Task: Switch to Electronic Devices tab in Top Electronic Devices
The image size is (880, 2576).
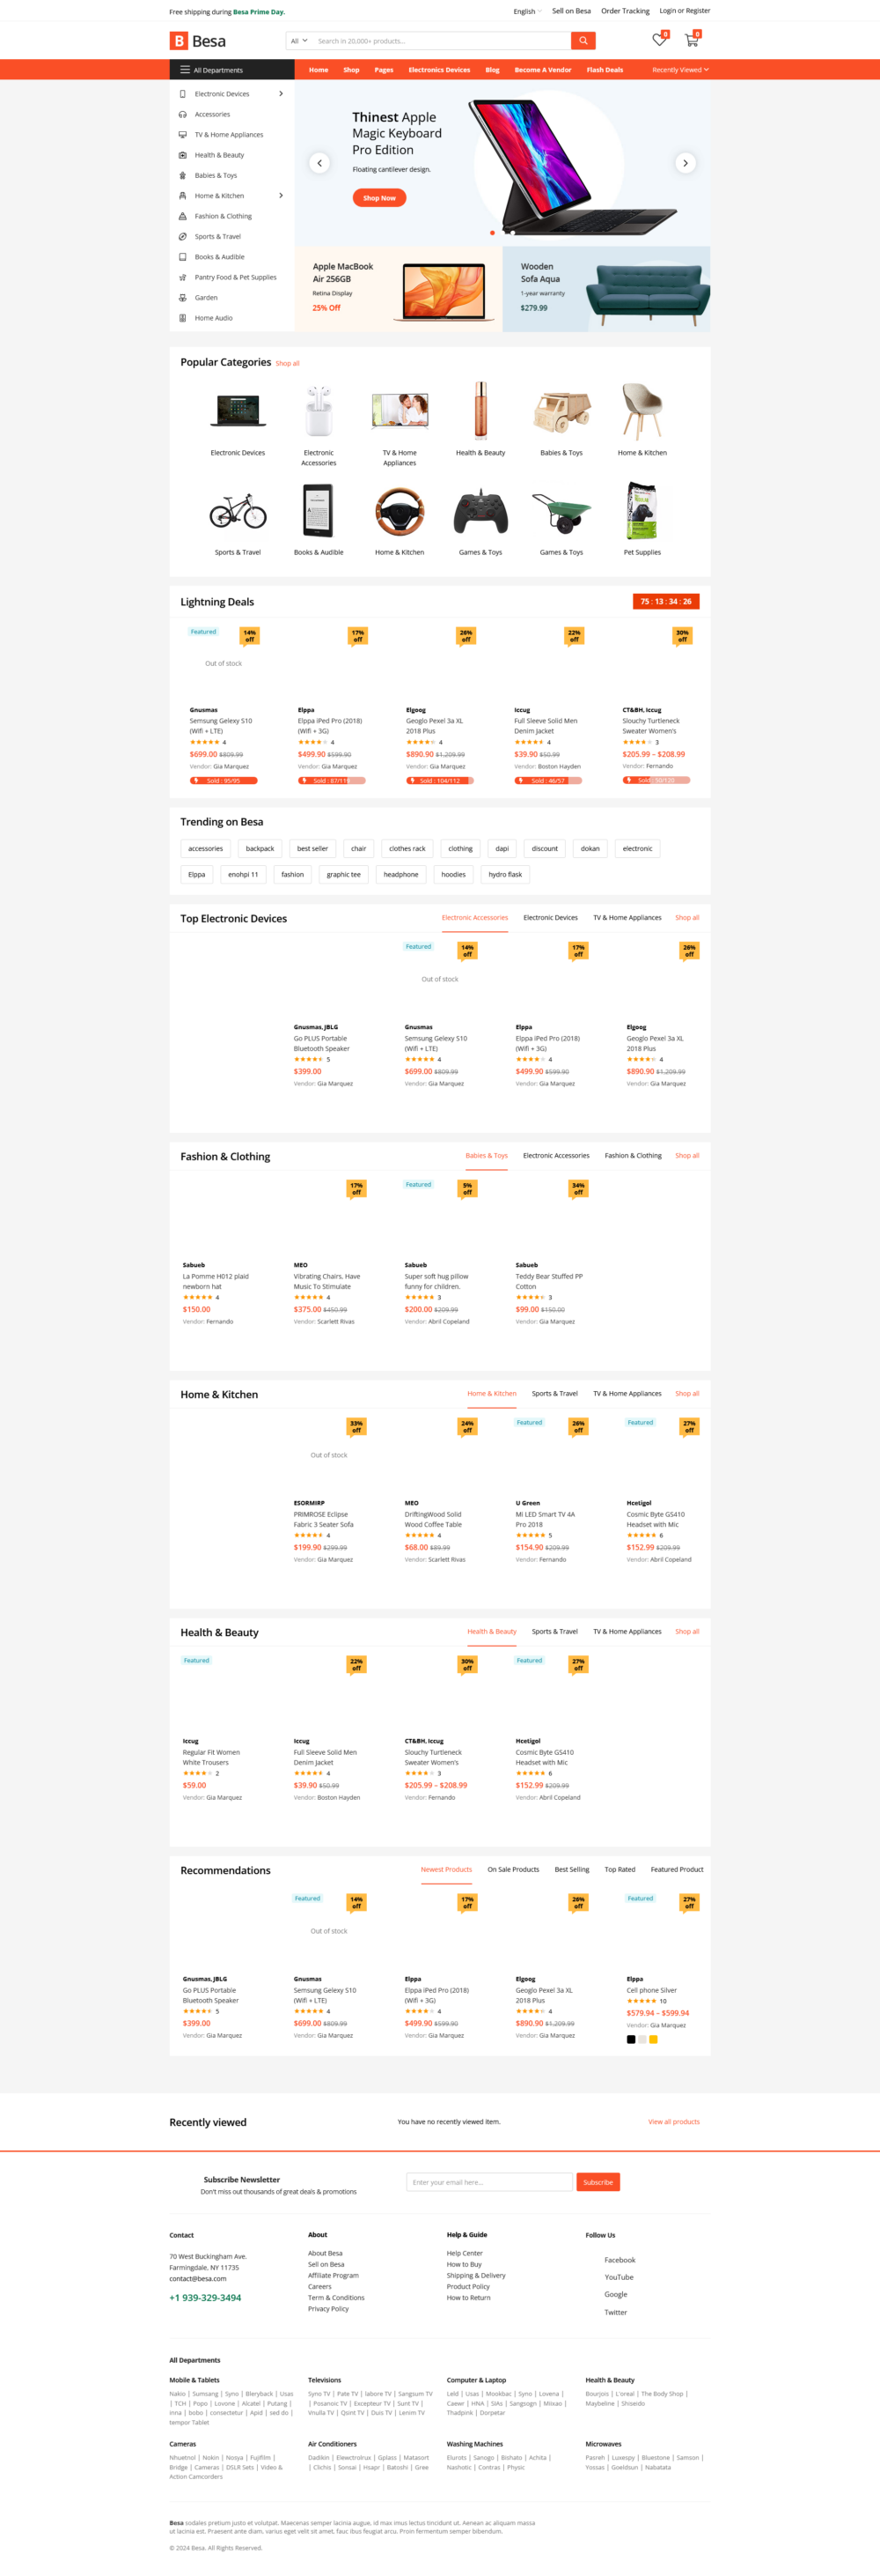Action: (550, 917)
